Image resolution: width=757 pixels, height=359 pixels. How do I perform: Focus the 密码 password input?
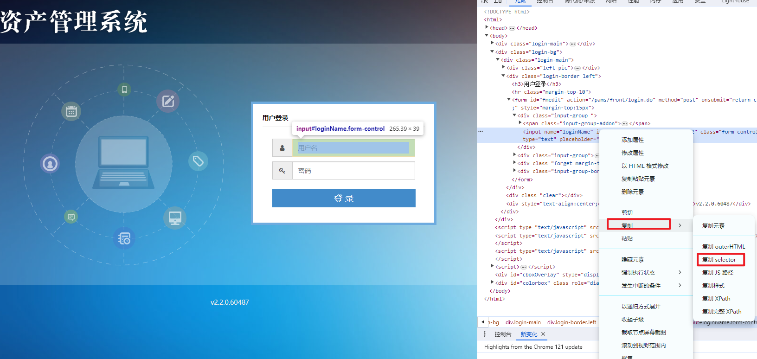coord(353,171)
